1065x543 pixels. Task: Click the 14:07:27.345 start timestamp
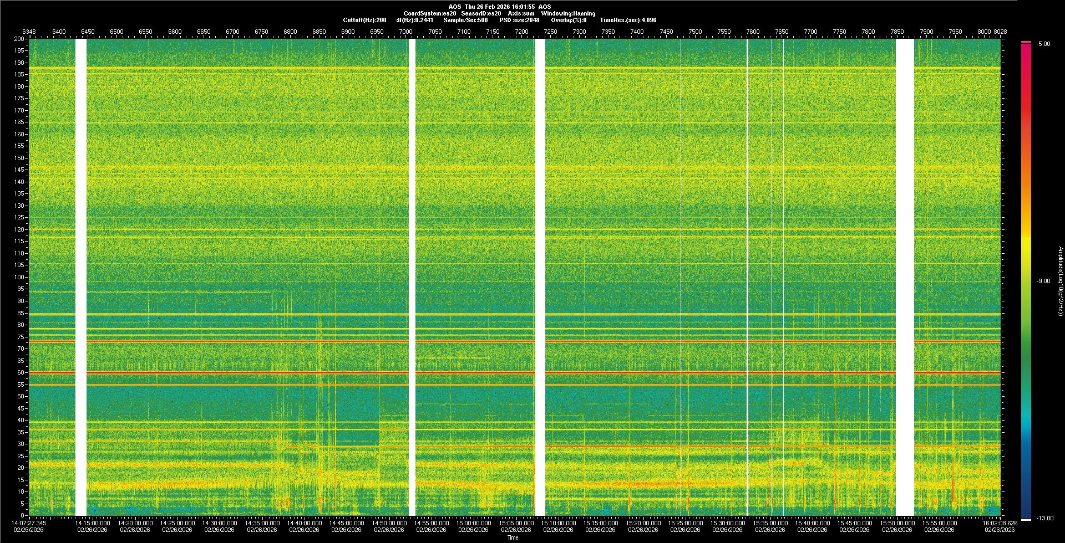click(29, 523)
